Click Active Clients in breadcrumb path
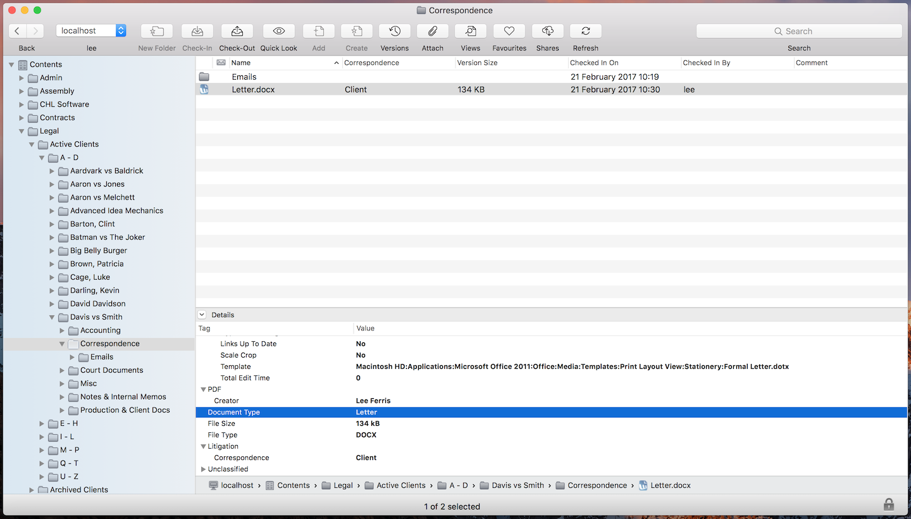Screen dimensions: 911x519 tap(401, 485)
